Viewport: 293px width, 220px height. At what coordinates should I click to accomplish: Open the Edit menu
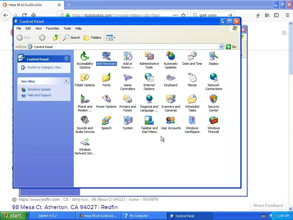coord(28,28)
